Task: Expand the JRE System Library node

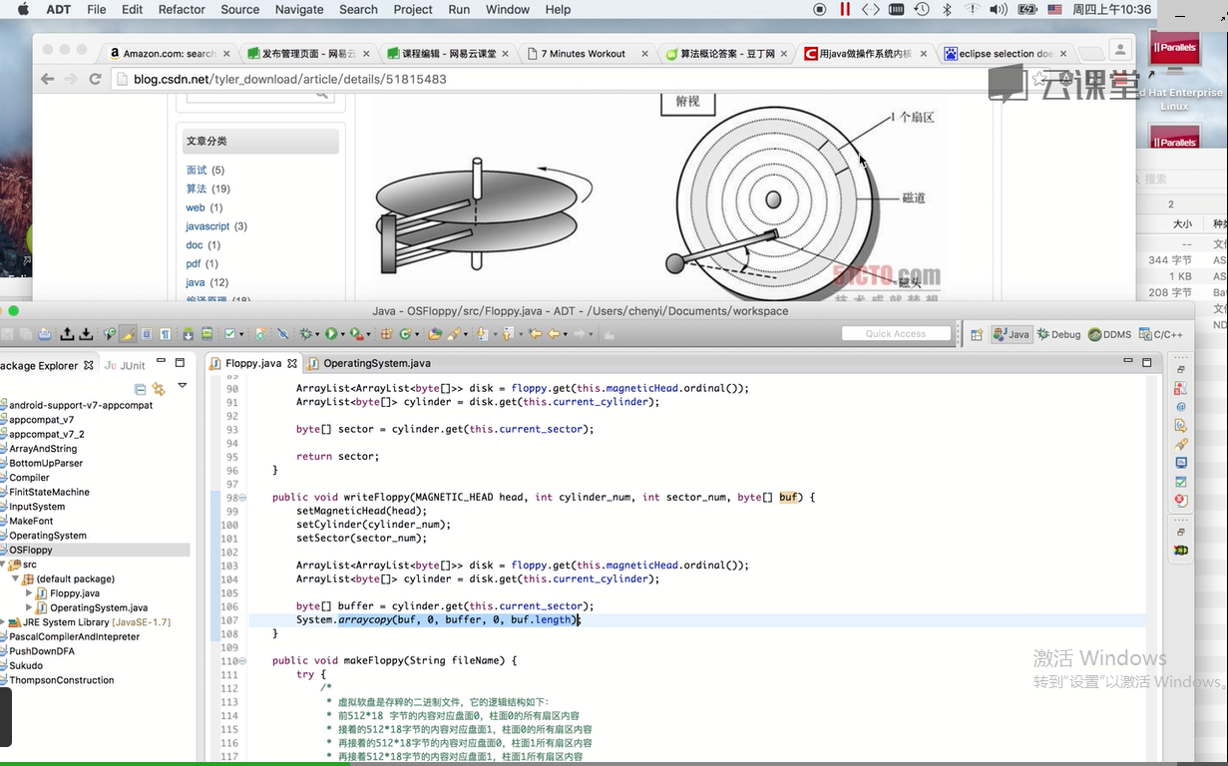Action: click(4, 622)
